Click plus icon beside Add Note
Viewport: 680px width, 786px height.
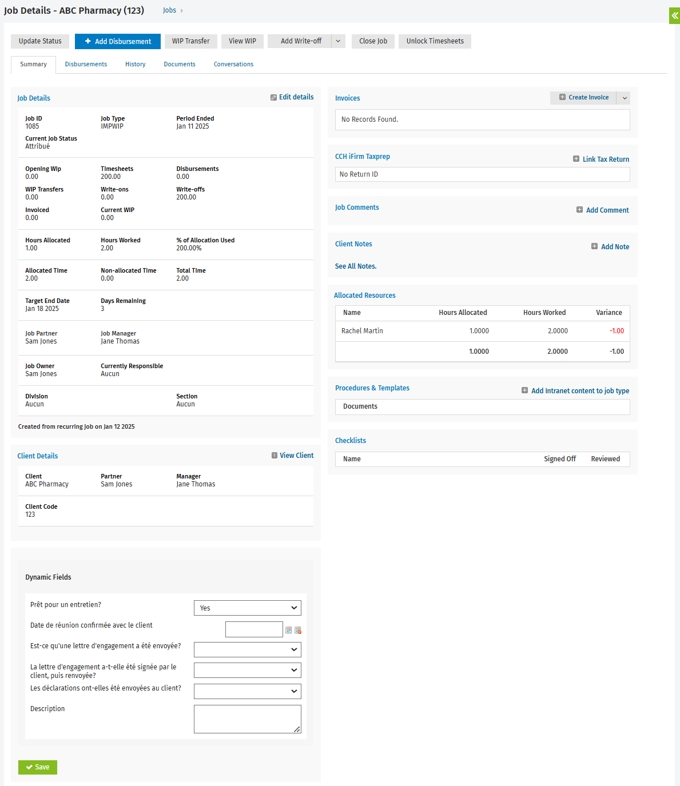[595, 246]
